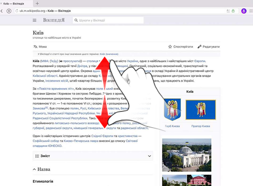Screen dimensions: 253x186
Task: Open the browser menu icon at far right
Action: pyautogui.click(x=251, y=11)
